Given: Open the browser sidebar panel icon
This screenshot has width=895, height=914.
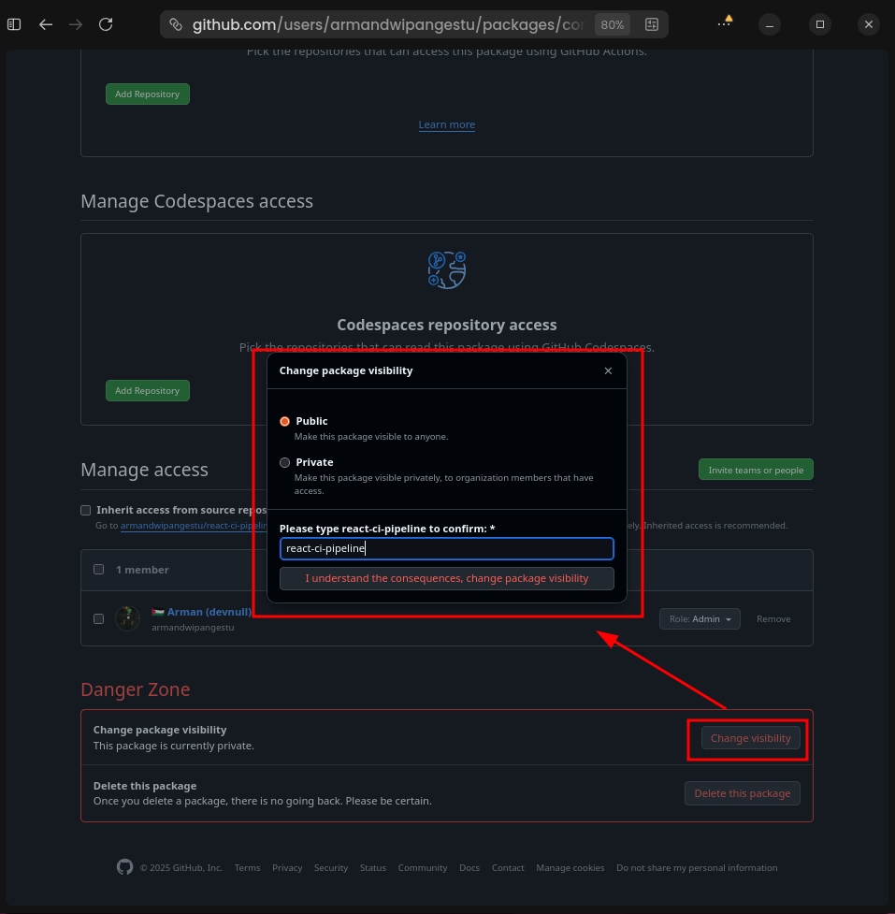Looking at the screenshot, I should 13,24.
